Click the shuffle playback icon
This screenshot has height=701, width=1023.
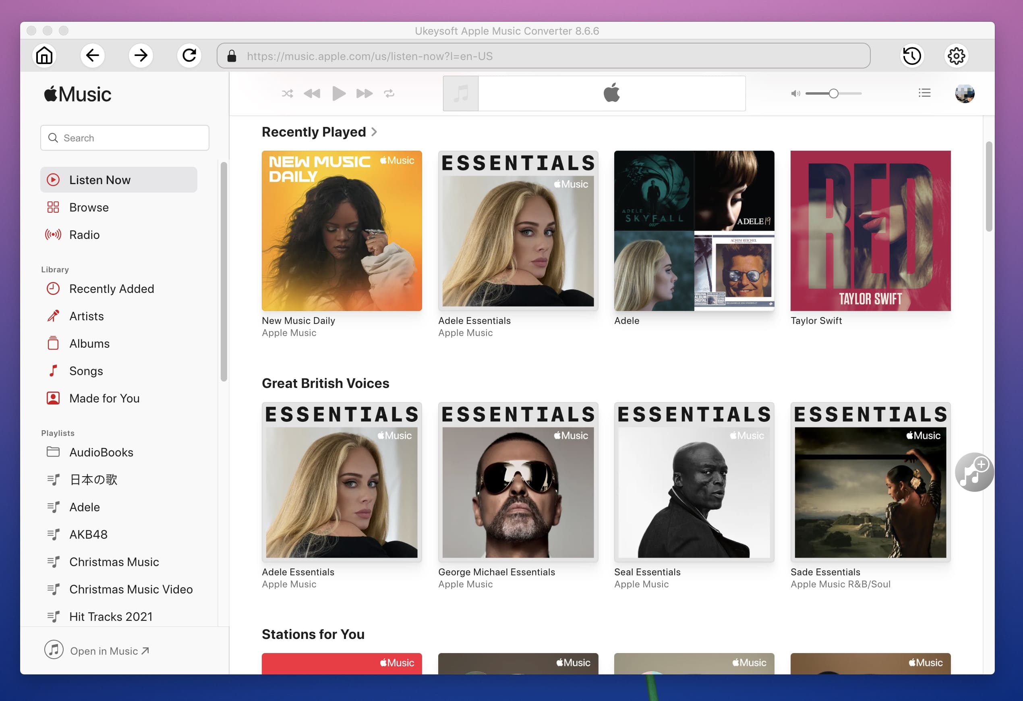287,93
